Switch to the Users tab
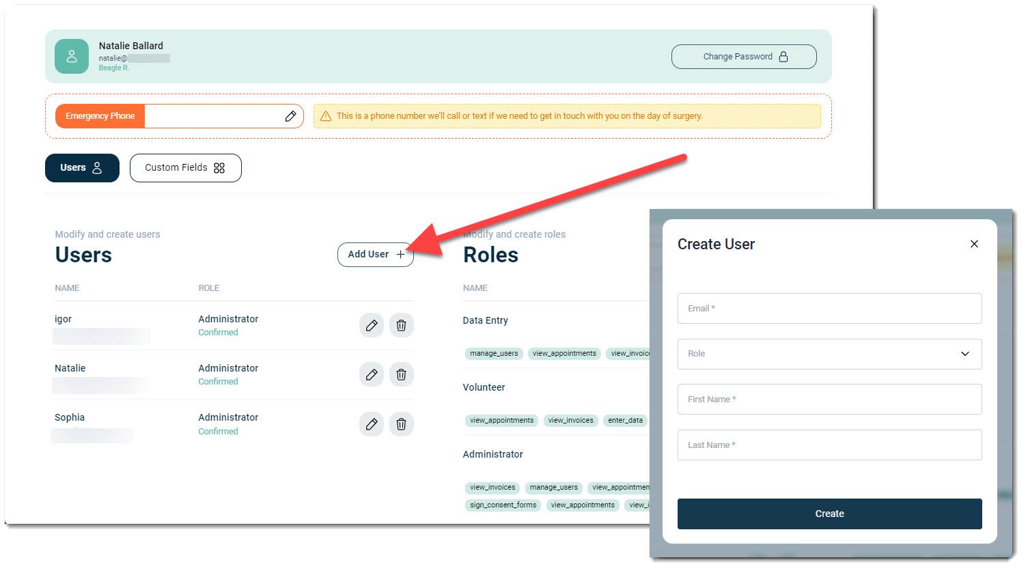 tap(82, 168)
